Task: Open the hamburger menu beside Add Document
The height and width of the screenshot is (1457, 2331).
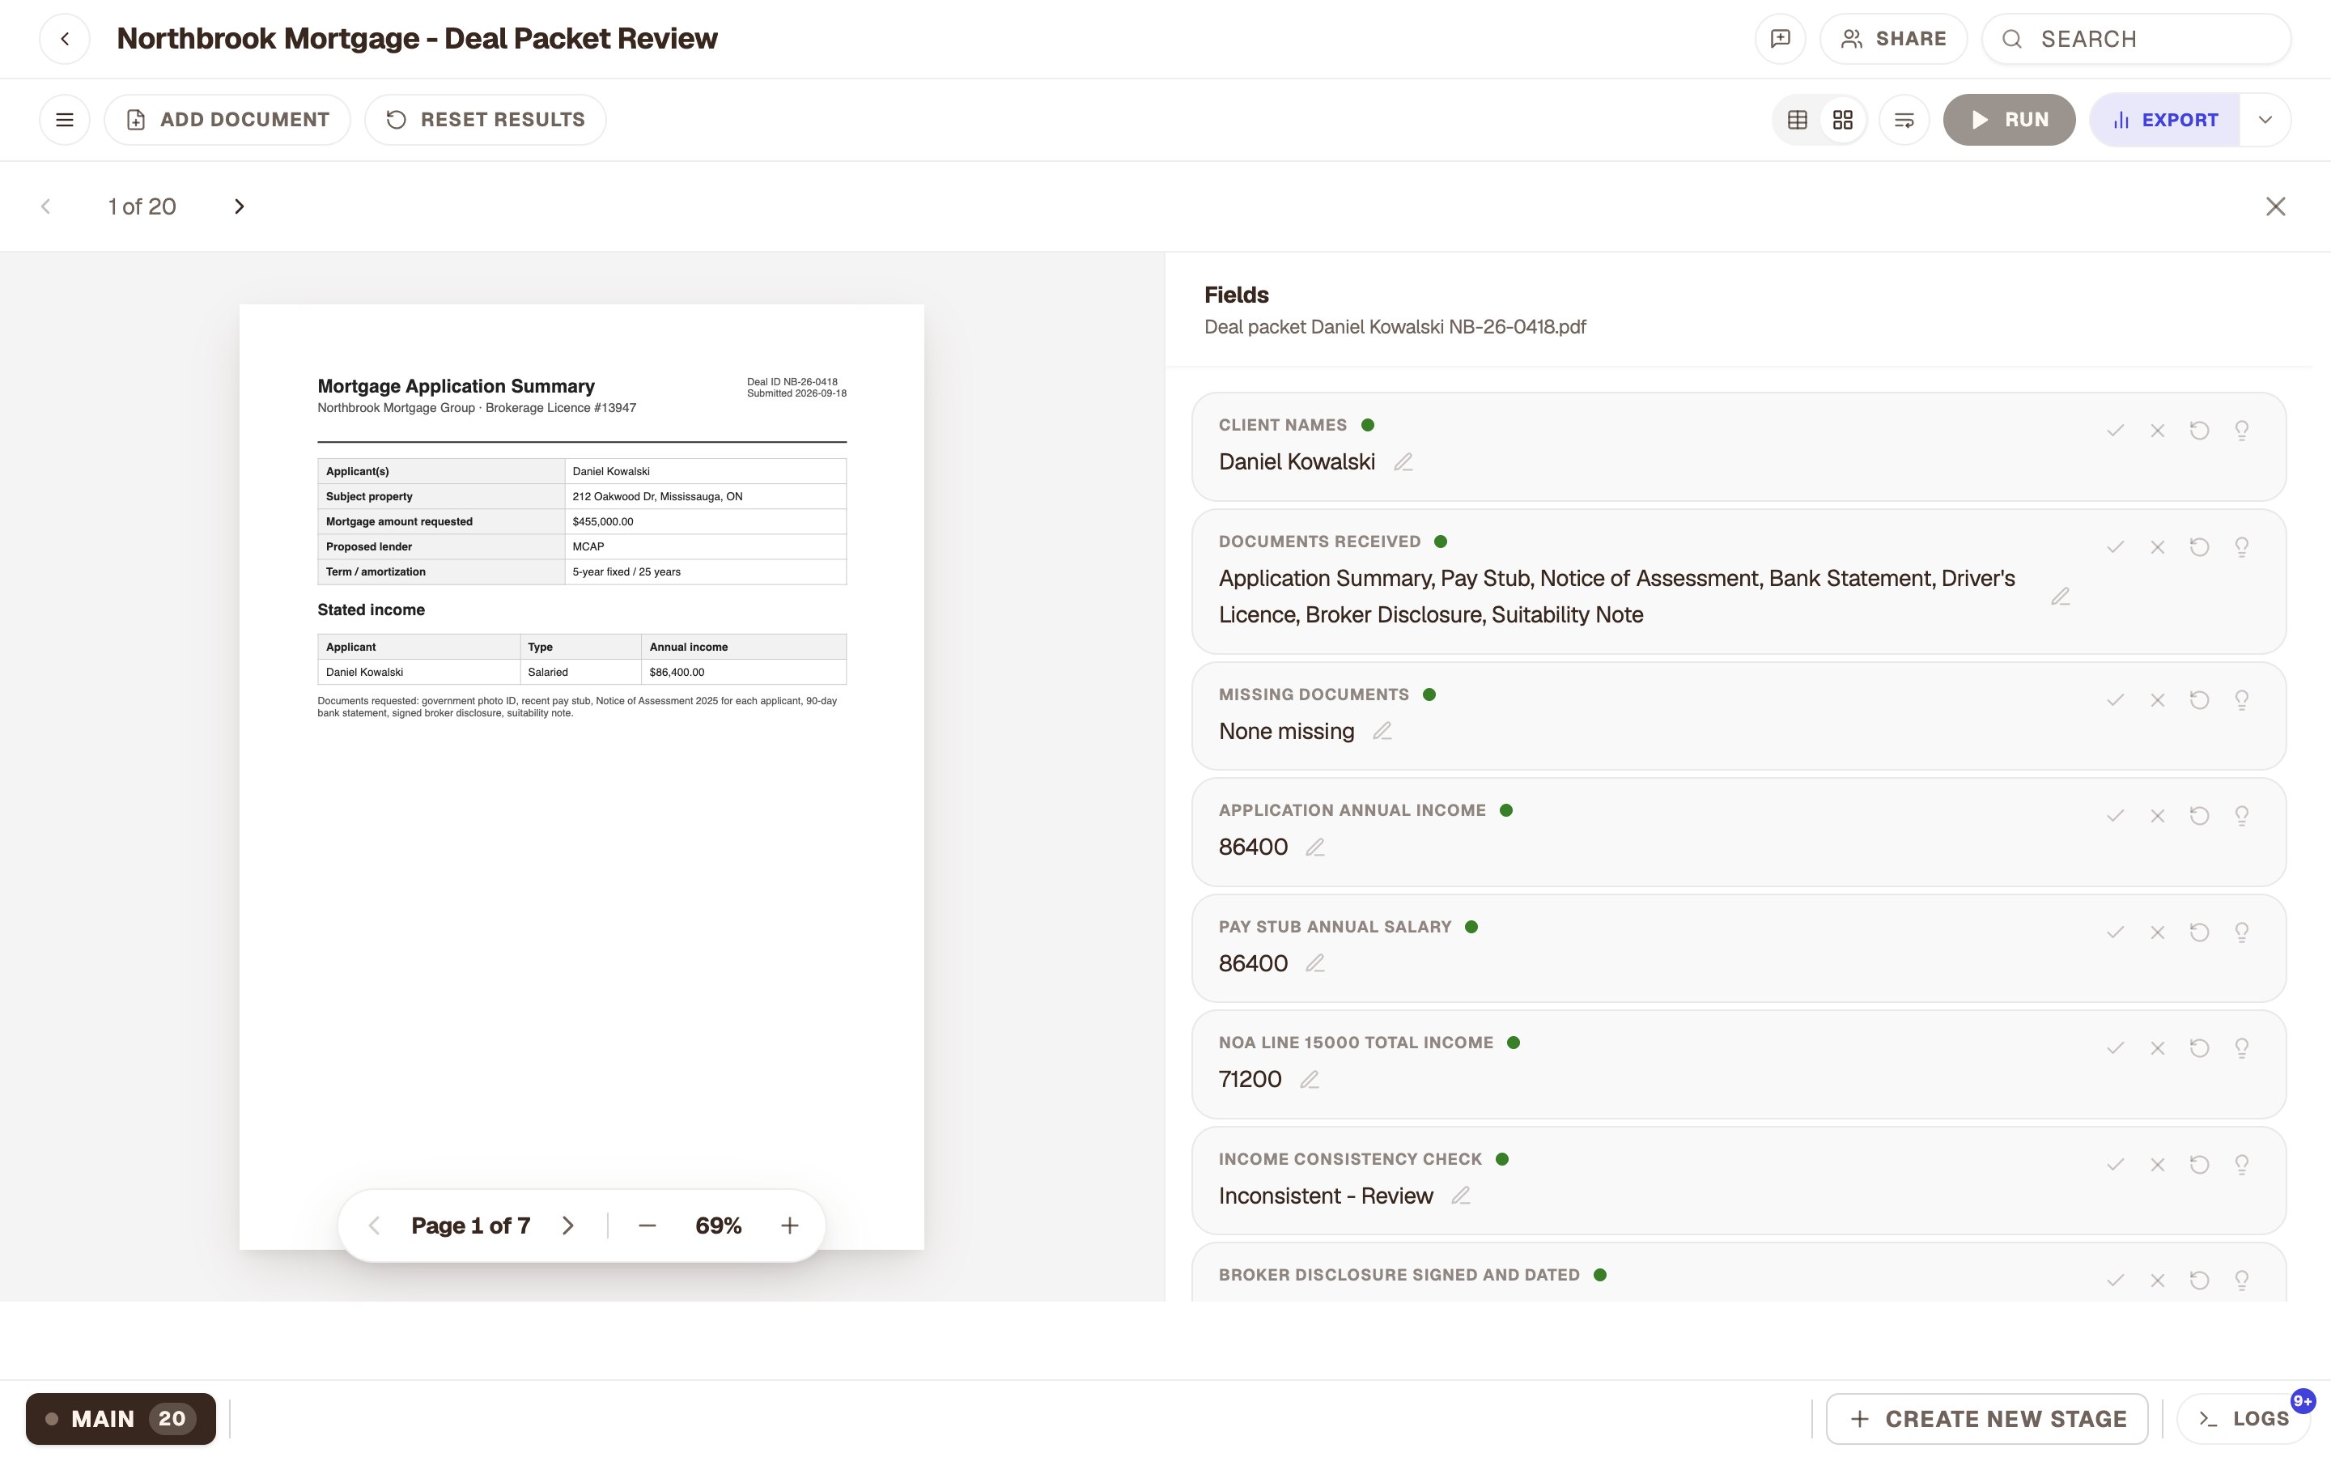Action: click(x=65, y=120)
